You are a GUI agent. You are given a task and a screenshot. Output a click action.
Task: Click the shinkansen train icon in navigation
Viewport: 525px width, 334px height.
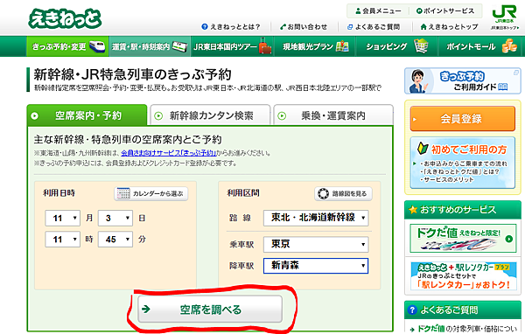point(97,46)
